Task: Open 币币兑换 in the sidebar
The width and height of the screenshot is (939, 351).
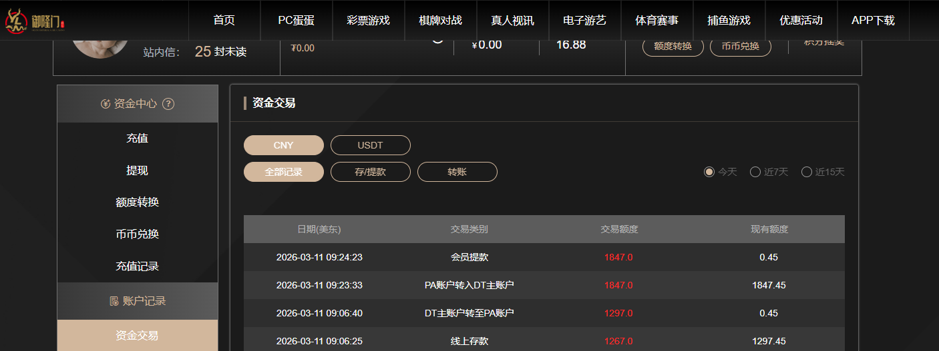Action: click(138, 234)
